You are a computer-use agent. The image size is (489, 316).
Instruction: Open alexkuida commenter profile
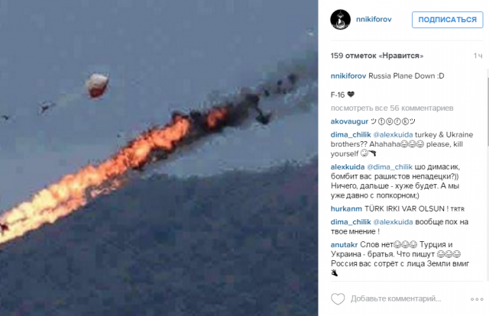click(348, 166)
